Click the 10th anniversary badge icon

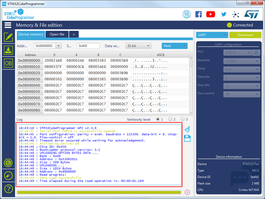[187, 14]
